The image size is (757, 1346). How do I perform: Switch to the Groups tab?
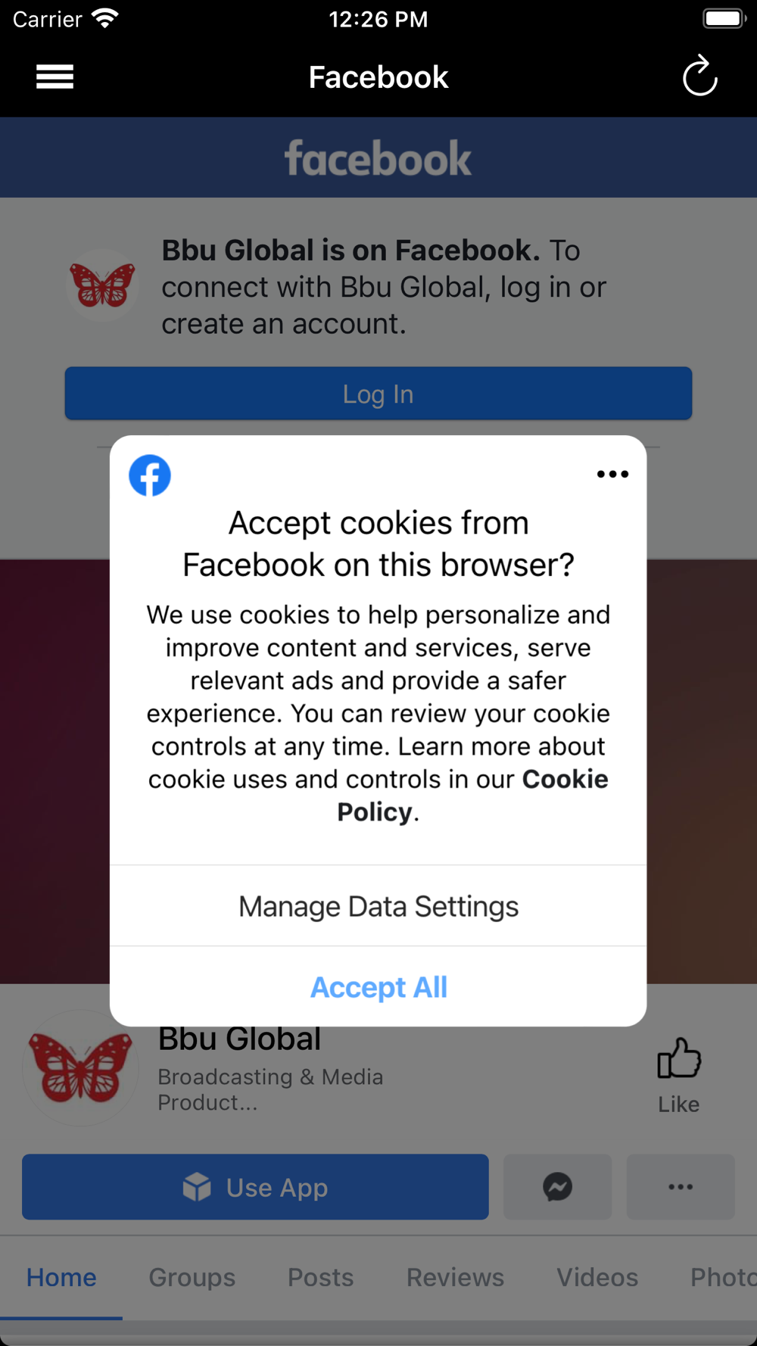tap(192, 1277)
